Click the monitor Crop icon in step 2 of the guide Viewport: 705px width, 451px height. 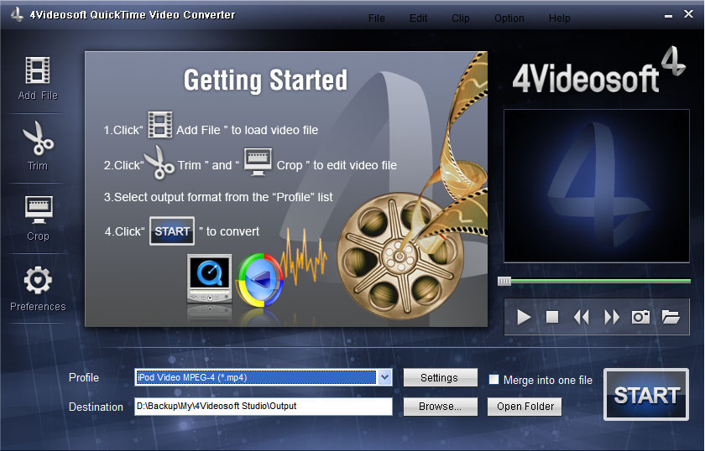(x=258, y=162)
